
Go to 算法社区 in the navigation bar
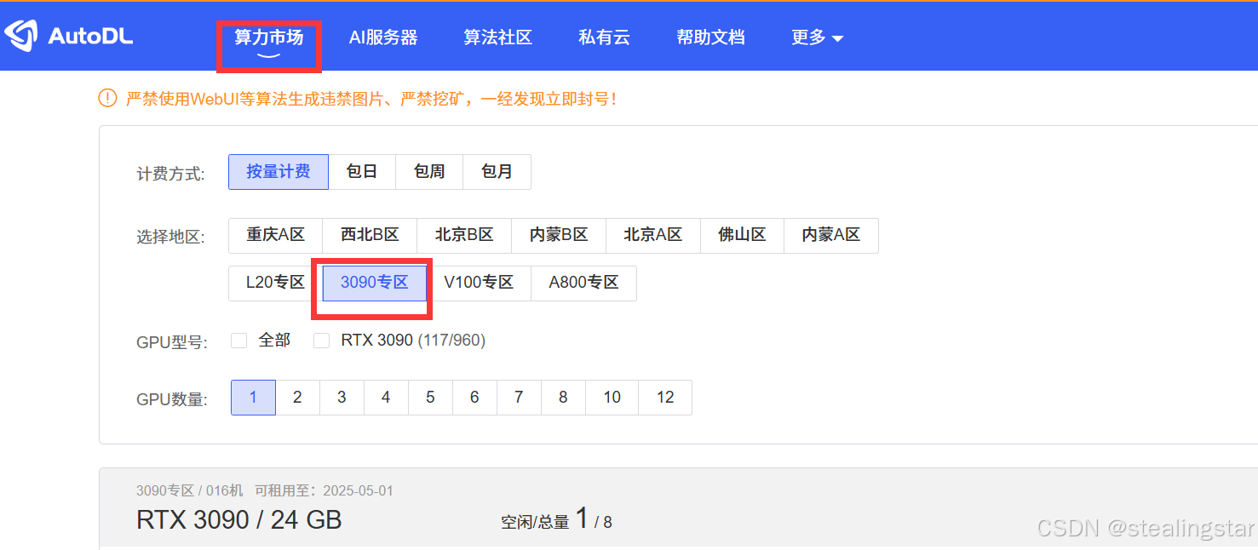(497, 37)
